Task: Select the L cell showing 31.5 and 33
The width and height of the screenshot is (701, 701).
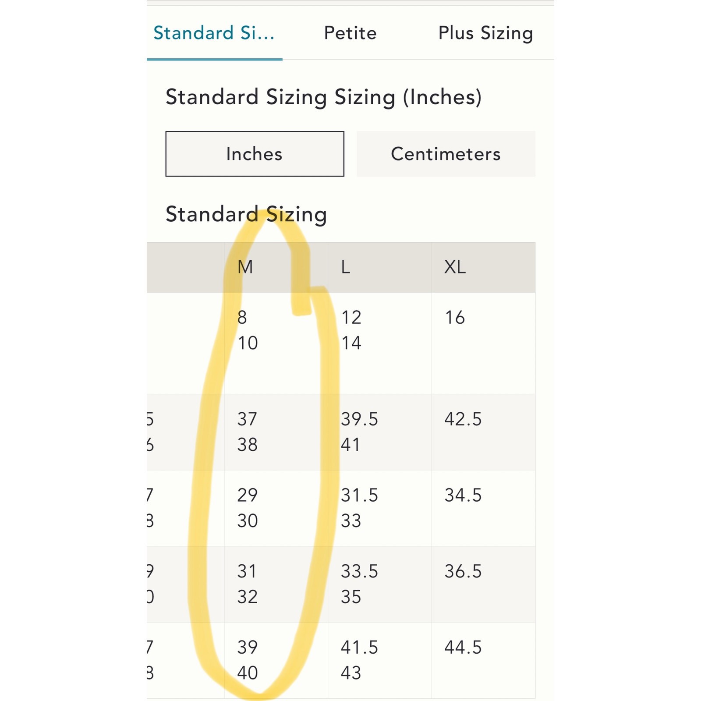Action: pyautogui.click(x=359, y=508)
